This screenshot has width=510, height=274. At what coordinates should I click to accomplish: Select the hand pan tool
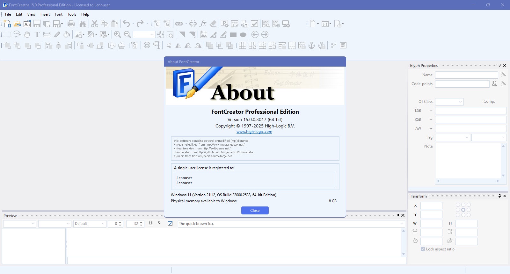[x=27, y=34]
